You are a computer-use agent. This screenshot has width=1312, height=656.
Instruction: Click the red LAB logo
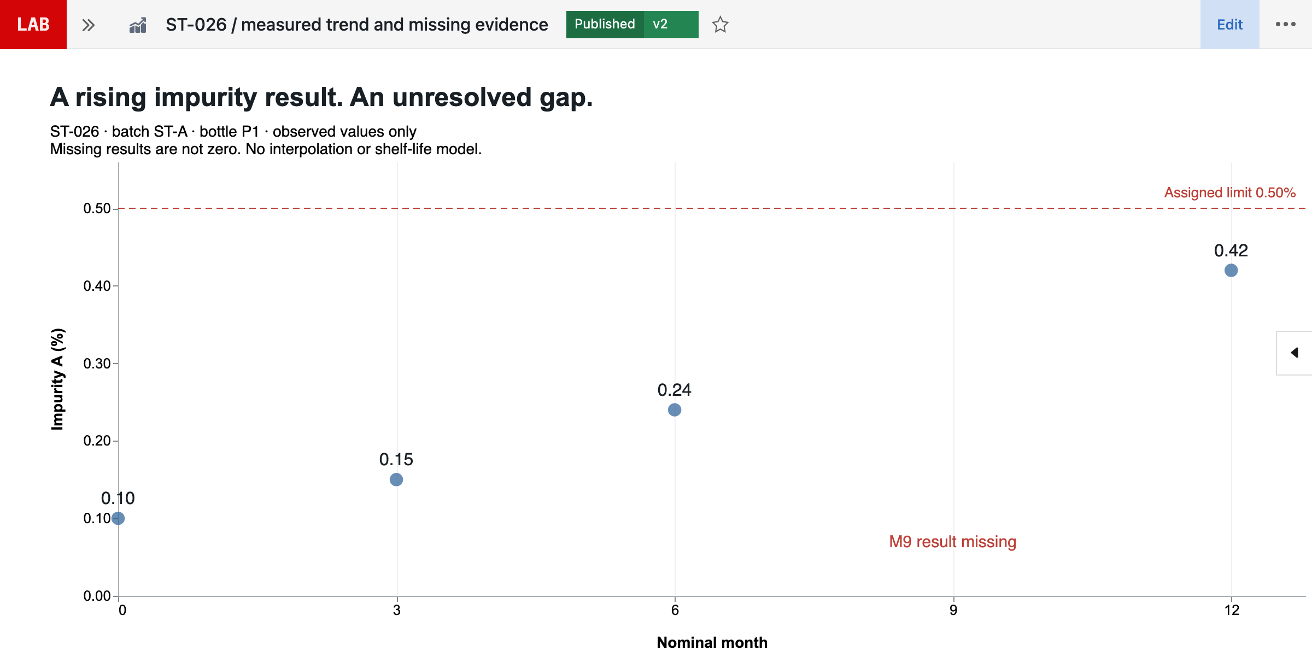tap(33, 25)
